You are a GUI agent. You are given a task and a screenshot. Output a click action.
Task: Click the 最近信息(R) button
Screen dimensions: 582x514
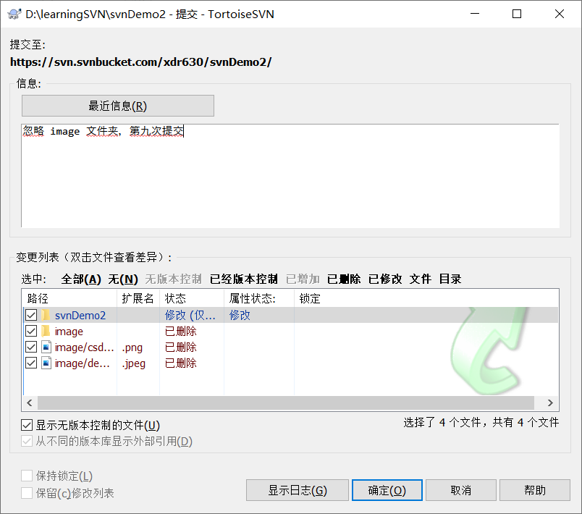[117, 105]
